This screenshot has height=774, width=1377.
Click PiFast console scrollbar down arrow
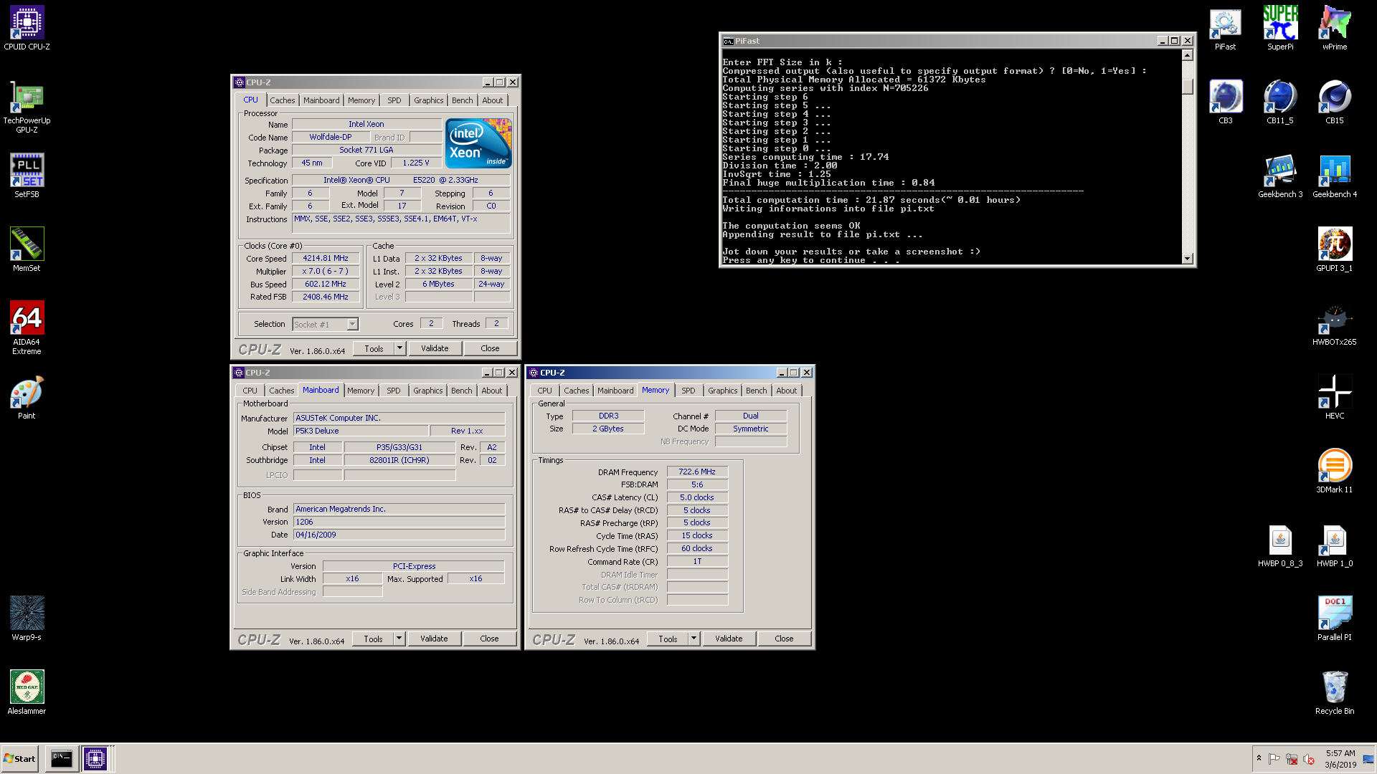pyautogui.click(x=1188, y=259)
